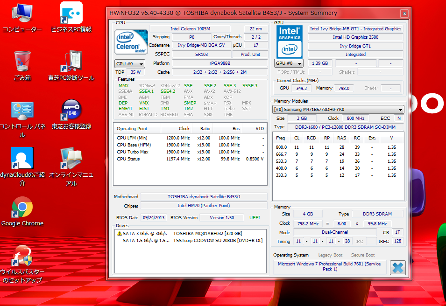The image size is (446, 306).
Task: Click the GPU memory clock value 798.0
Action: point(344,88)
